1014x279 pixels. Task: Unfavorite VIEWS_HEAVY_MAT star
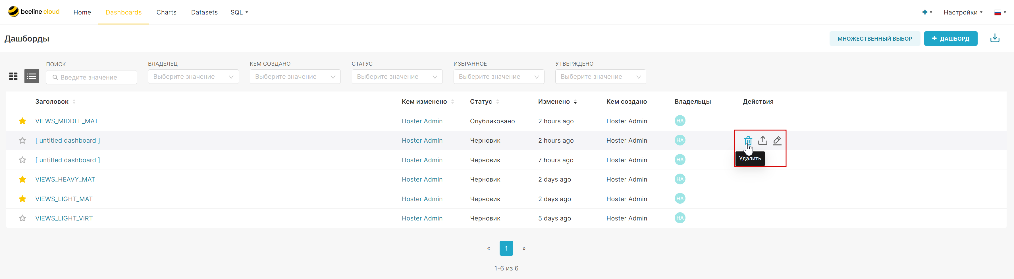(x=22, y=179)
